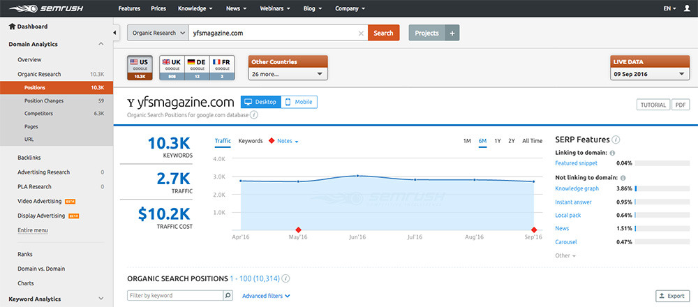Open Other Countries dropdown
Screen dimensions: 698x307
pos(288,74)
